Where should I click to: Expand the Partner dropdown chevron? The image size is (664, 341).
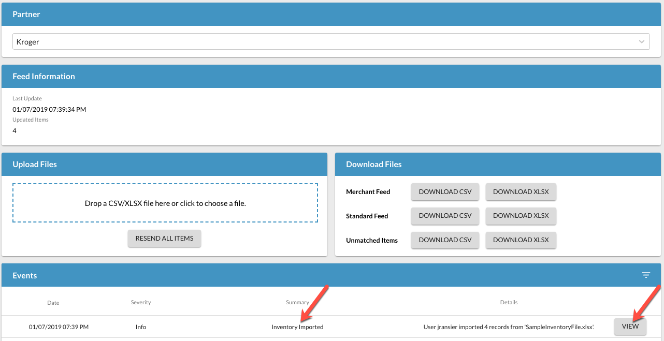point(642,41)
